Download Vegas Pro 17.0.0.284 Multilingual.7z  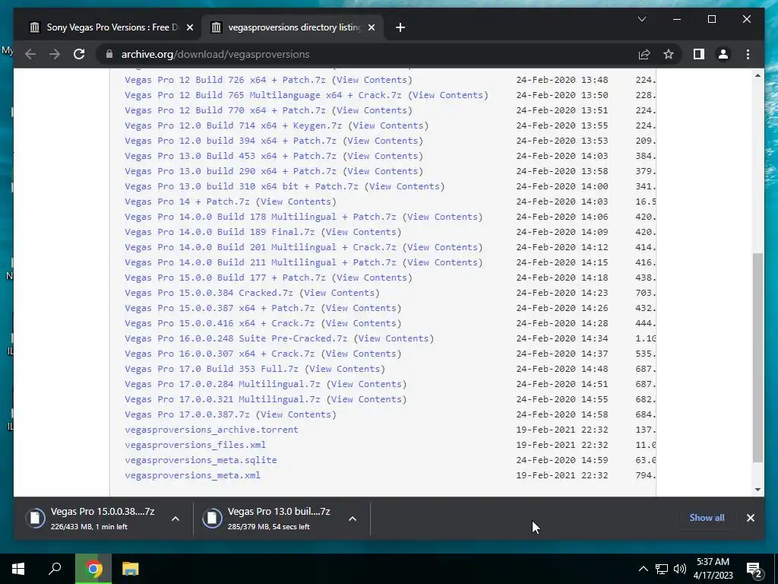point(223,384)
